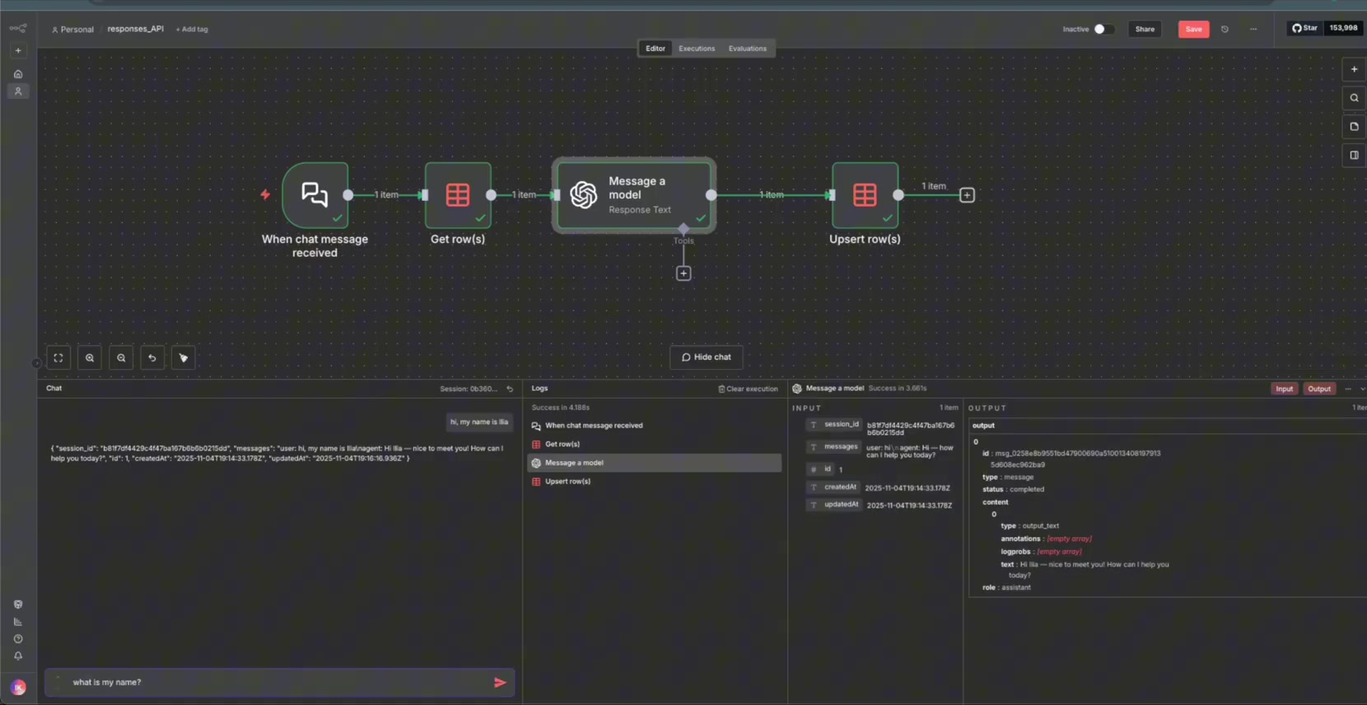This screenshot has width=1367, height=705.
Task: Click the red lightning trigger icon
Action: (x=265, y=195)
